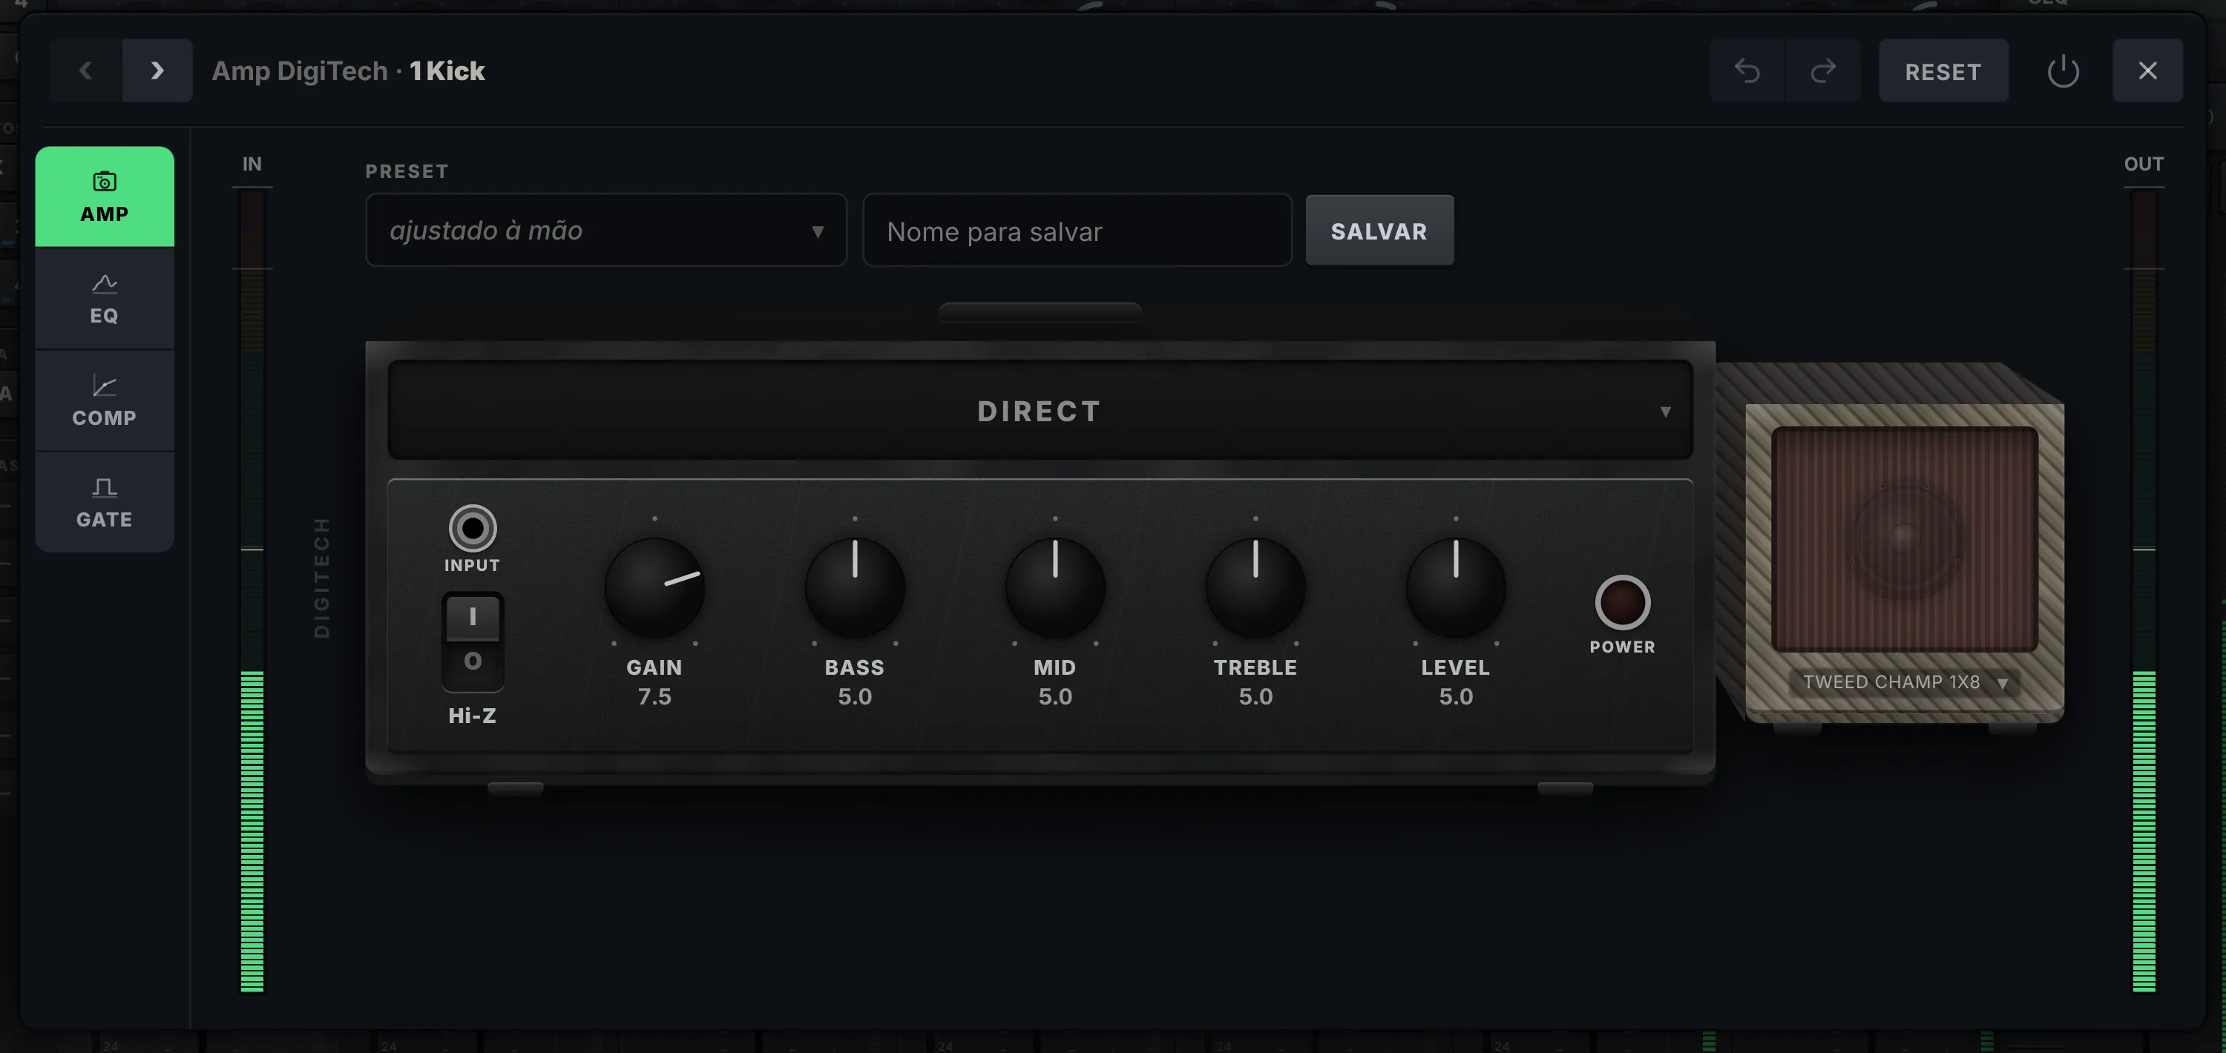2226x1053 pixels.
Task: Click the IN level meter
Action: (252, 592)
